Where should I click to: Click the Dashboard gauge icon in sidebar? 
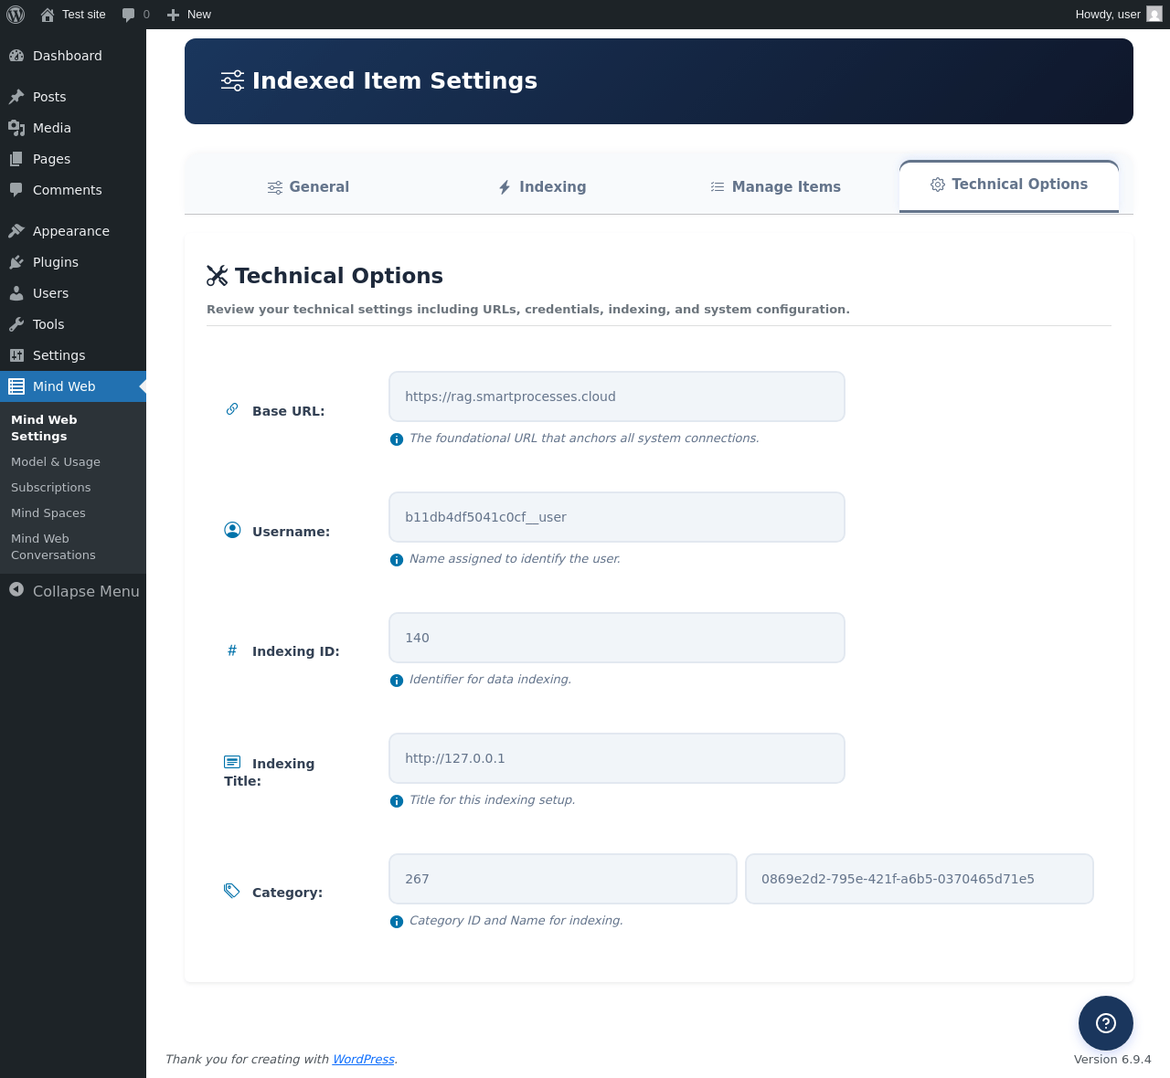point(16,56)
